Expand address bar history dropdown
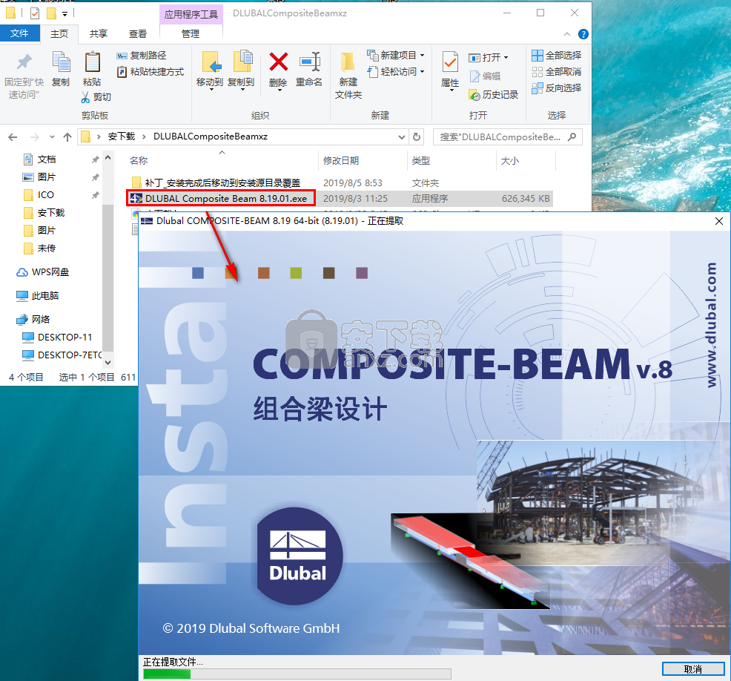The width and height of the screenshot is (731, 681). [401, 136]
